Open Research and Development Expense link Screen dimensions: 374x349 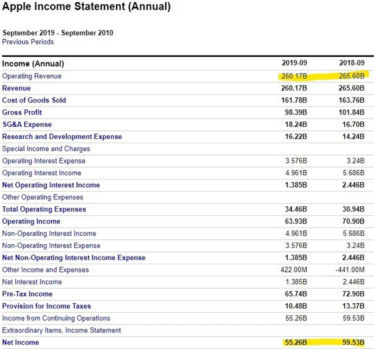point(62,137)
